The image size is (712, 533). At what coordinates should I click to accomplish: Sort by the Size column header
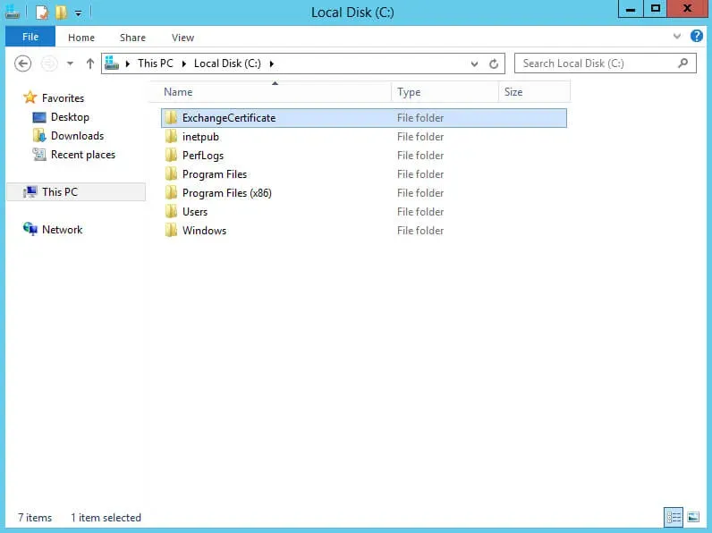point(534,92)
